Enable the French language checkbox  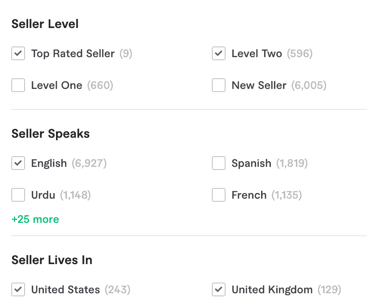(x=219, y=195)
